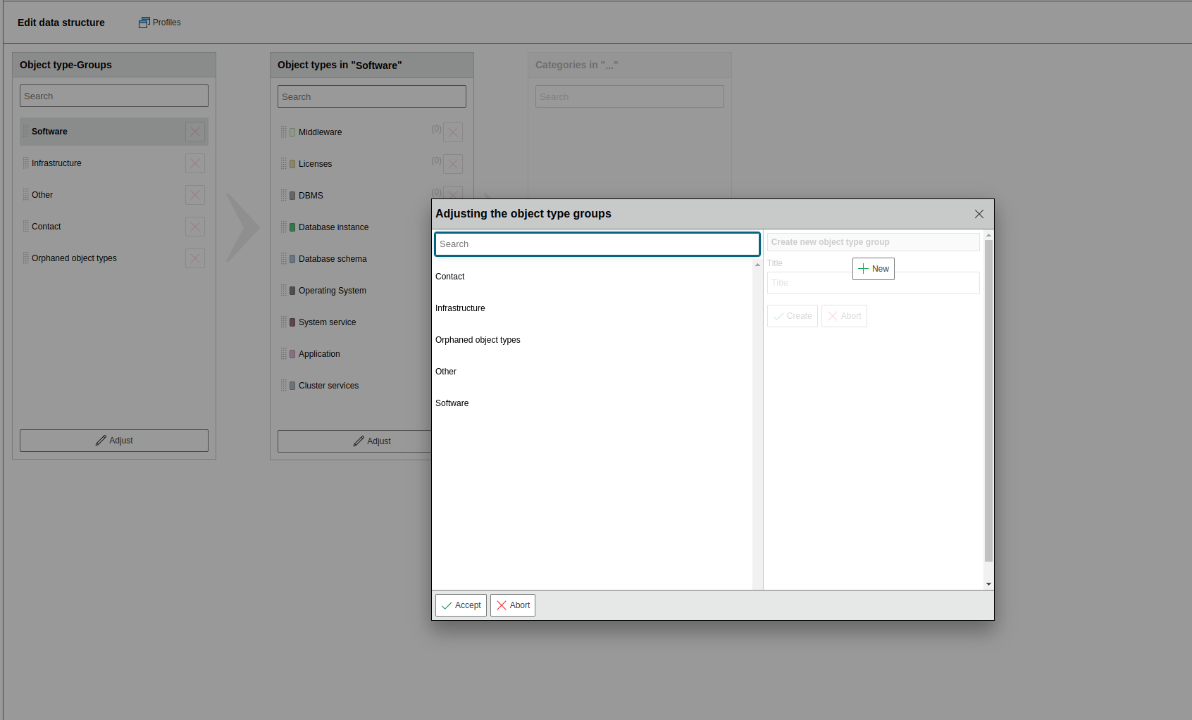
Task: Grab the Middleware drag handle
Action: click(x=284, y=132)
